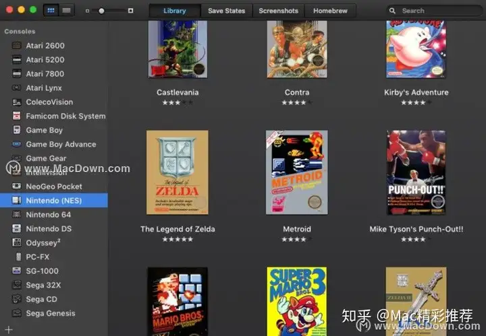486x336 pixels.
Task: Open the Contra cover art
Action: tap(297, 49)
